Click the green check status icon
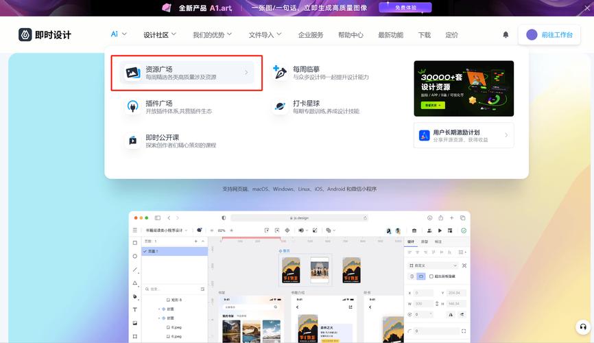The image size is (594, 343). click(x=464, y=230)
